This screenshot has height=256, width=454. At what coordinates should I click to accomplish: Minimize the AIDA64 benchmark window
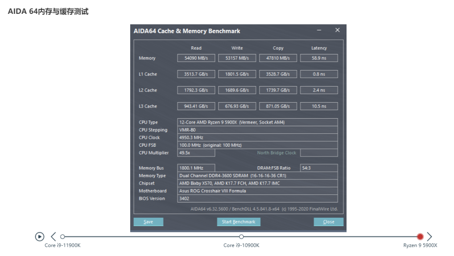click(319, 30)
